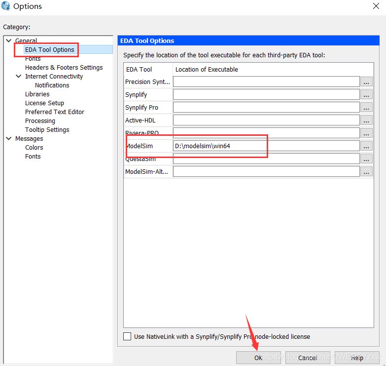Browse for Precision Synthesis executable
Image resolution: width=386 pixels, height=366 pixels.
point(366,81)
